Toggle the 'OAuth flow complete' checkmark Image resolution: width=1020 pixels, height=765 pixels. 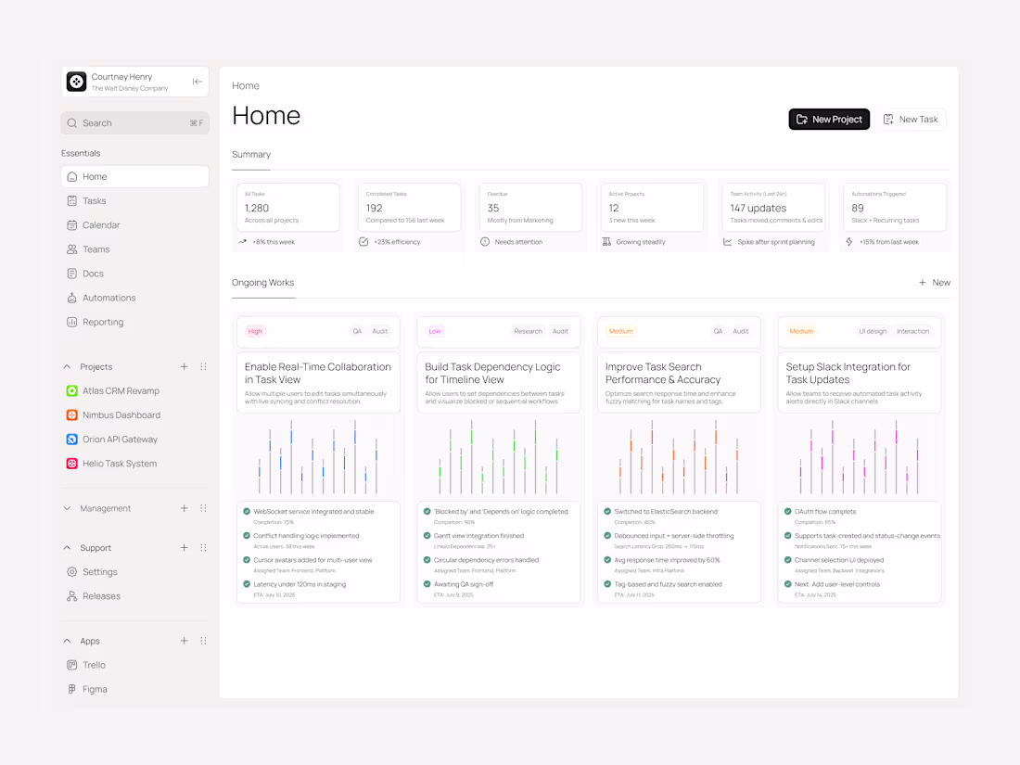(x=791, y=511)
